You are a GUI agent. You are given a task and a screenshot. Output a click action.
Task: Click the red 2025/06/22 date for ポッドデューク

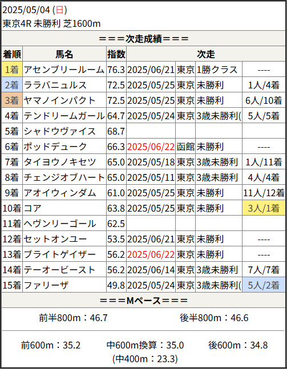click(x=151, y=147)
